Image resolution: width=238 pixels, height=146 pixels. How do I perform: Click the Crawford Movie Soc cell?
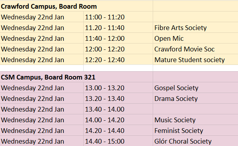point(196,49)
